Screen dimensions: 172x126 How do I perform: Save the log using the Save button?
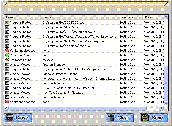click(x=154, y=118)
